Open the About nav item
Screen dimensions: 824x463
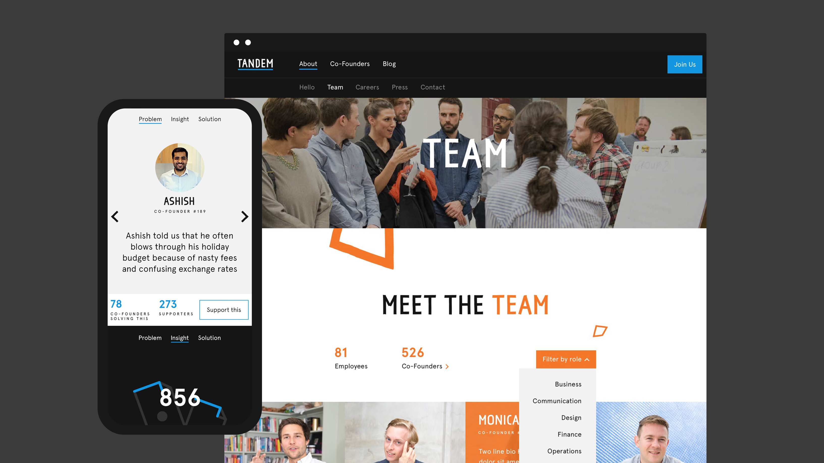[308, 64]
